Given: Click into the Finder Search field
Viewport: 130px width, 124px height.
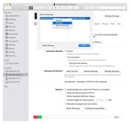Looking at the screenshot, I should (108, 8).
